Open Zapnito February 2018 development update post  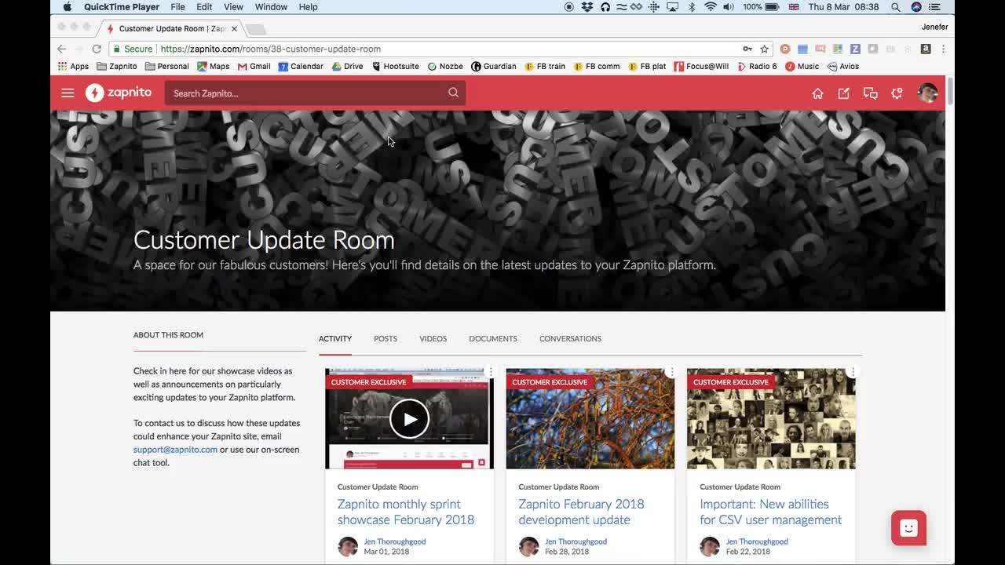[581, 512]
